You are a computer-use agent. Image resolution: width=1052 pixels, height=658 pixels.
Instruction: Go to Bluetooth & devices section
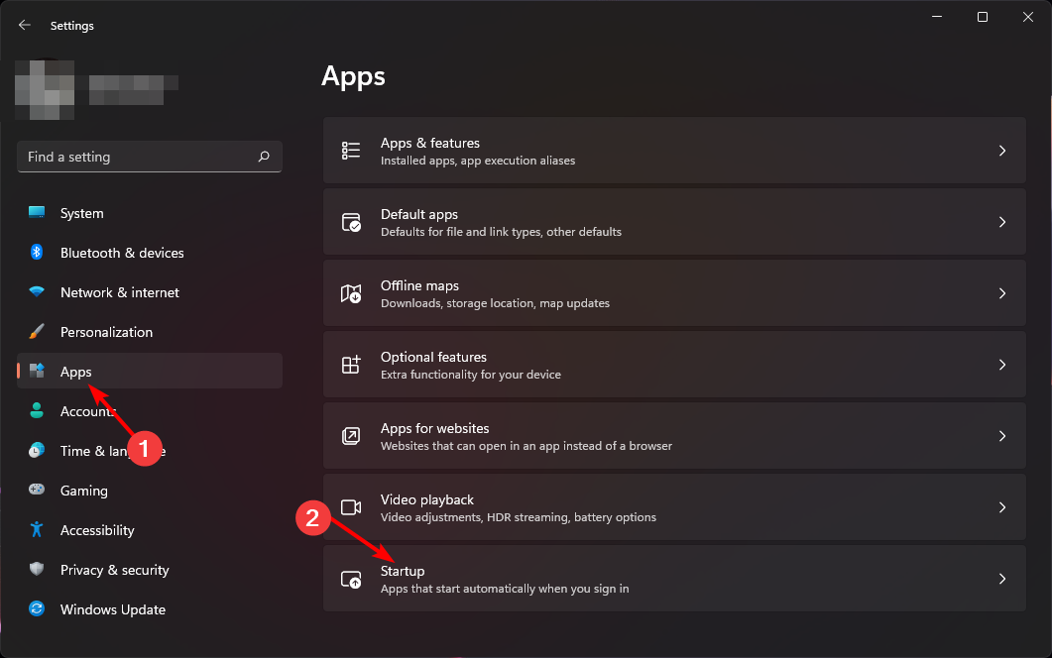click(x=121, y=253)
